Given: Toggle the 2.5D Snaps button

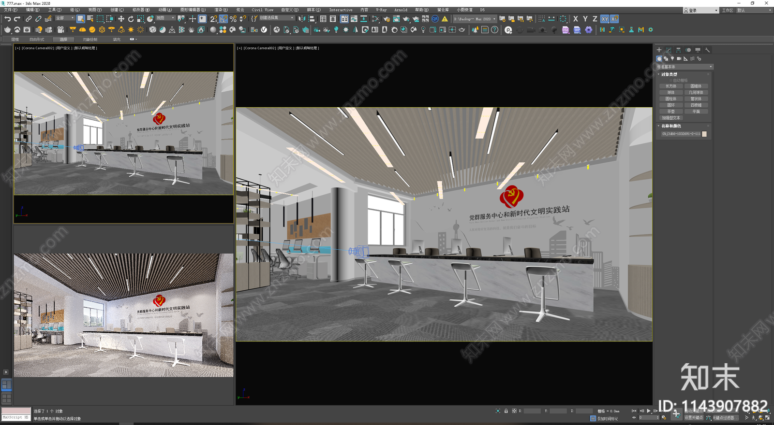Looking at the screenshot, I should (213, 19).
